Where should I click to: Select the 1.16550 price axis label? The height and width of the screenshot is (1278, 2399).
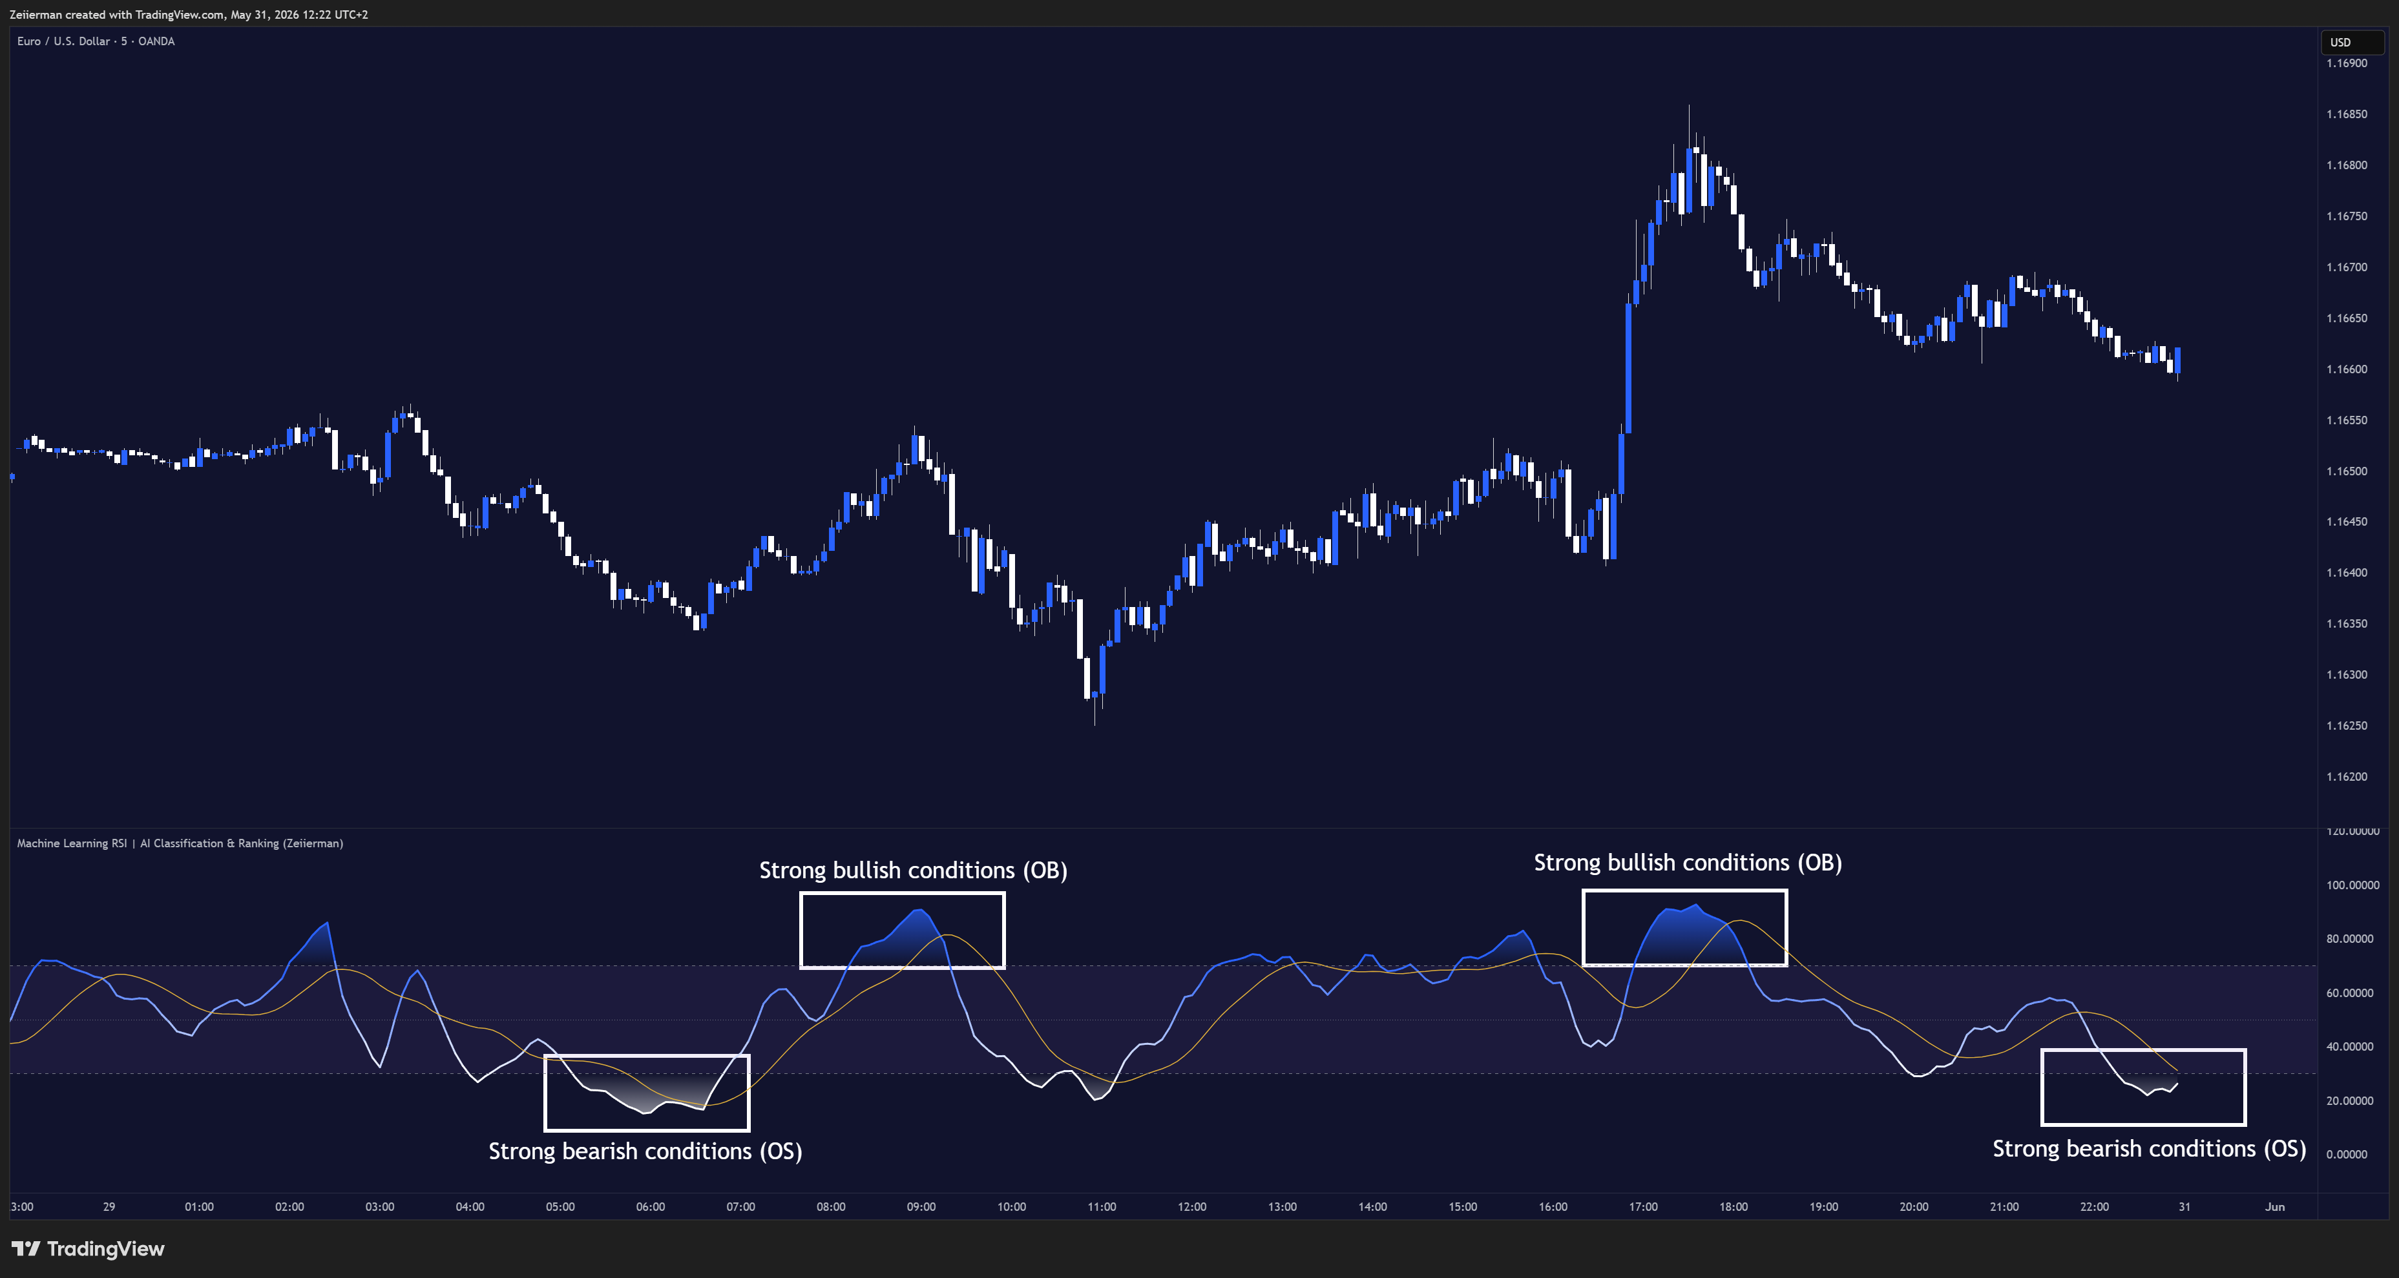point(2346,420)
